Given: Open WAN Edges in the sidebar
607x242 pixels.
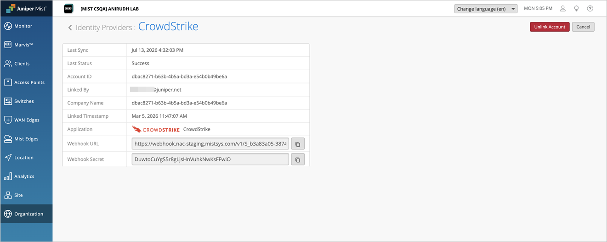Looking at the screenshot, I should pos(26,120).
